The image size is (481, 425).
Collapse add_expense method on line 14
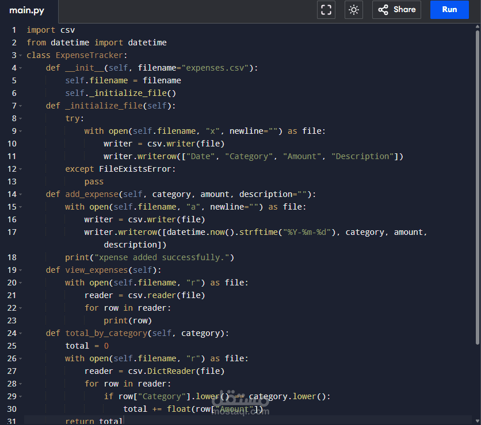click(21, 195)
